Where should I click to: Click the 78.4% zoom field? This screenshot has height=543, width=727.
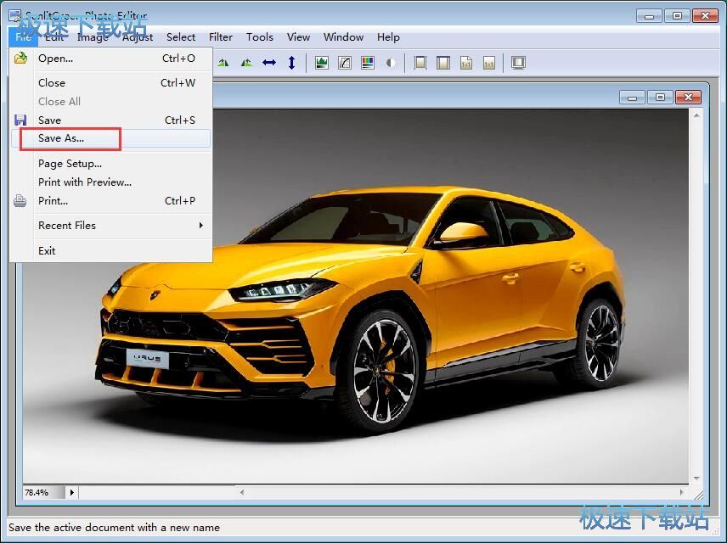(x=43, y=492)
